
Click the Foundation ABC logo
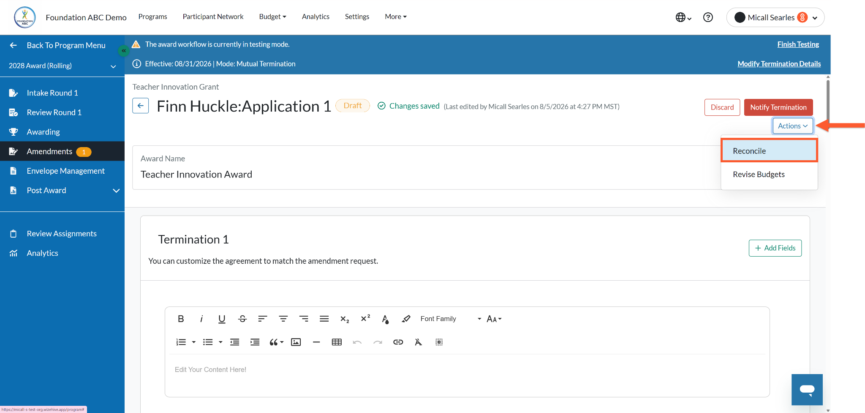25,17
